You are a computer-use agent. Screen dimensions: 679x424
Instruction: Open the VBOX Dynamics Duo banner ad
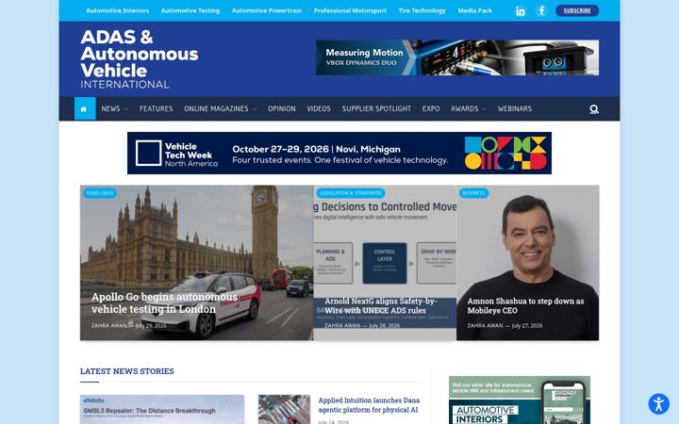click(457, 57)
